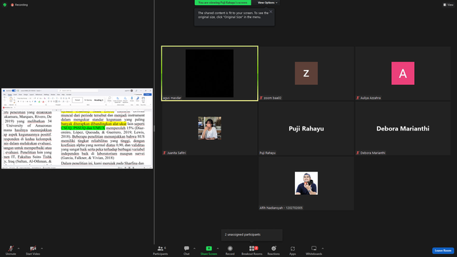Toggle AutoSave switch in shared Word window

(14, 91)
